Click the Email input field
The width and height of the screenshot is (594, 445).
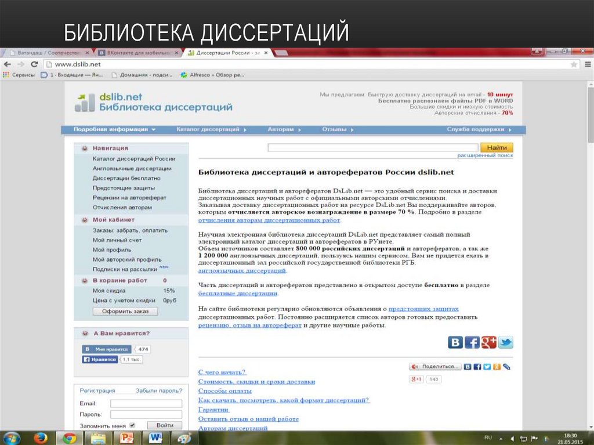[146, 403]
